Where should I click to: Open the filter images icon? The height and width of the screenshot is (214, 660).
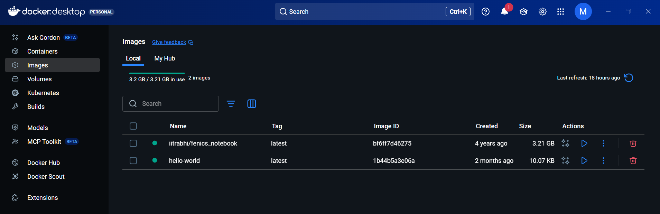[x=231, y=104]
